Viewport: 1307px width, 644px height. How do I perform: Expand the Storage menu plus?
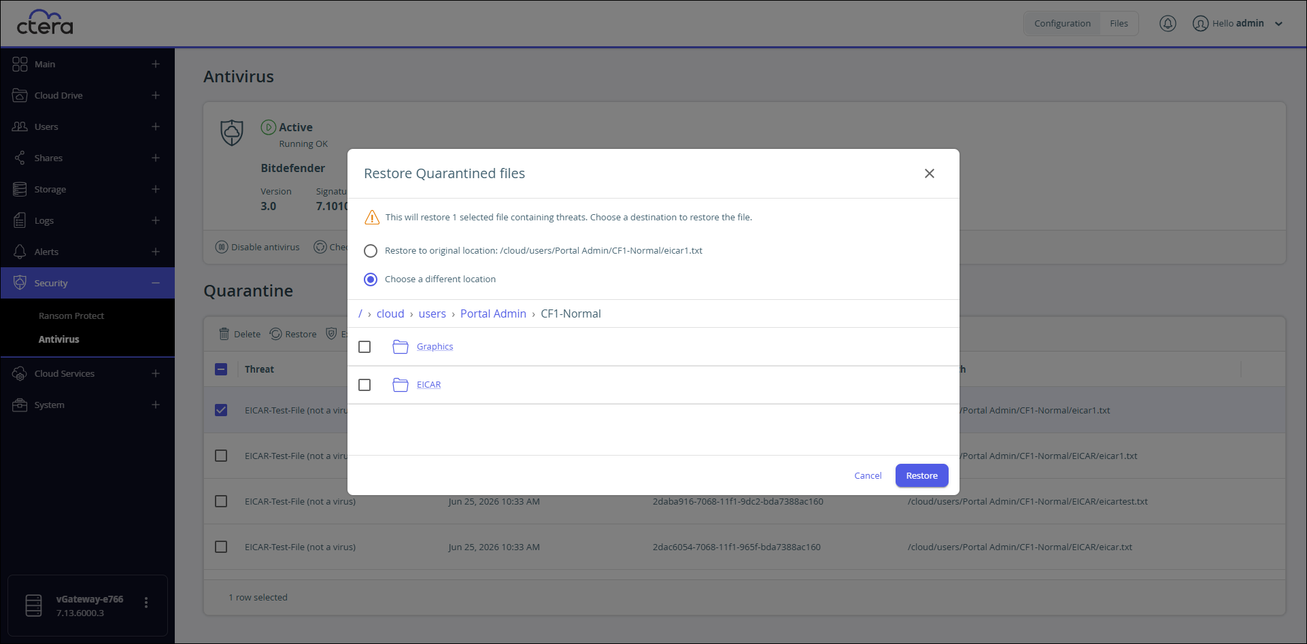tap(156, 189)
